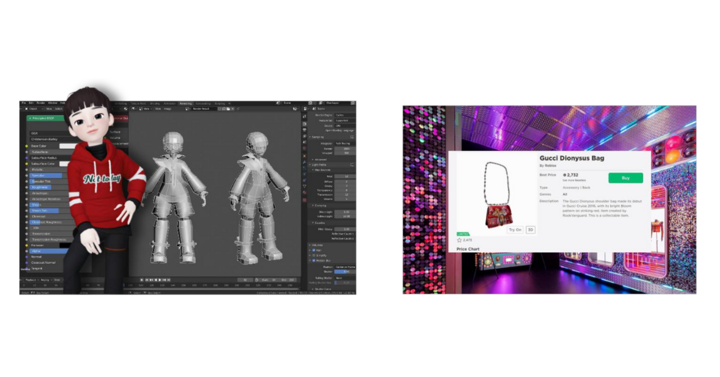Edit the timeline End frame field
Screen dimensions: 720x377
(288, 280)
